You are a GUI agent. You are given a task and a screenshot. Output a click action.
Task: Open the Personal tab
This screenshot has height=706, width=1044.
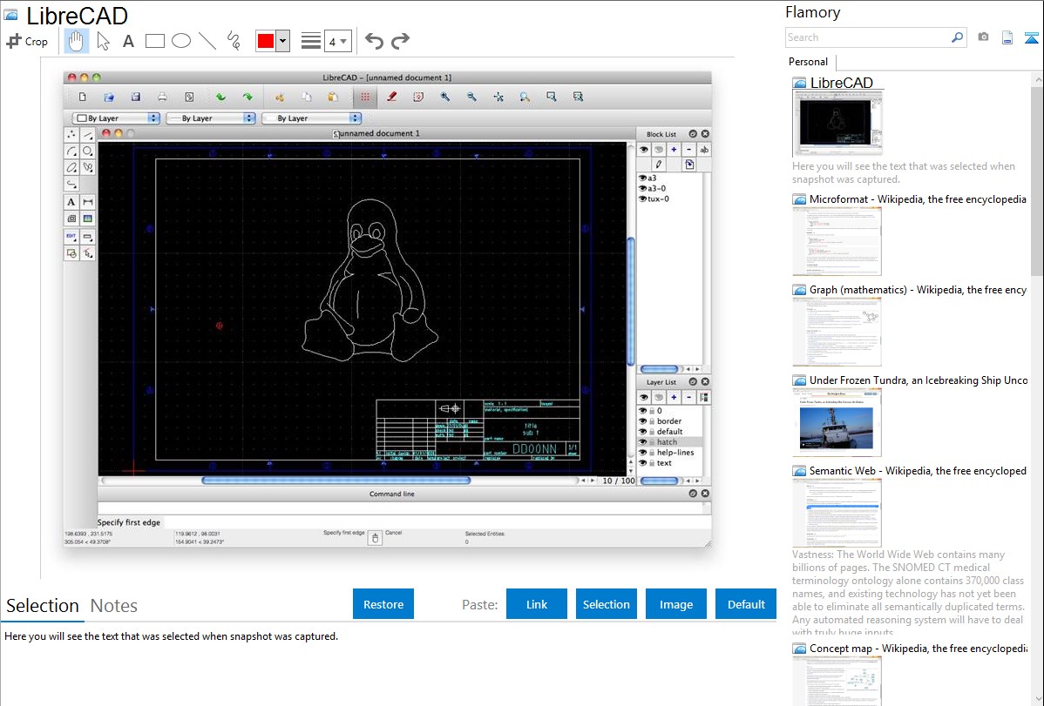(808, 62)
